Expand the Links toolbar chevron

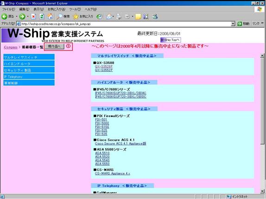(262, 23)
